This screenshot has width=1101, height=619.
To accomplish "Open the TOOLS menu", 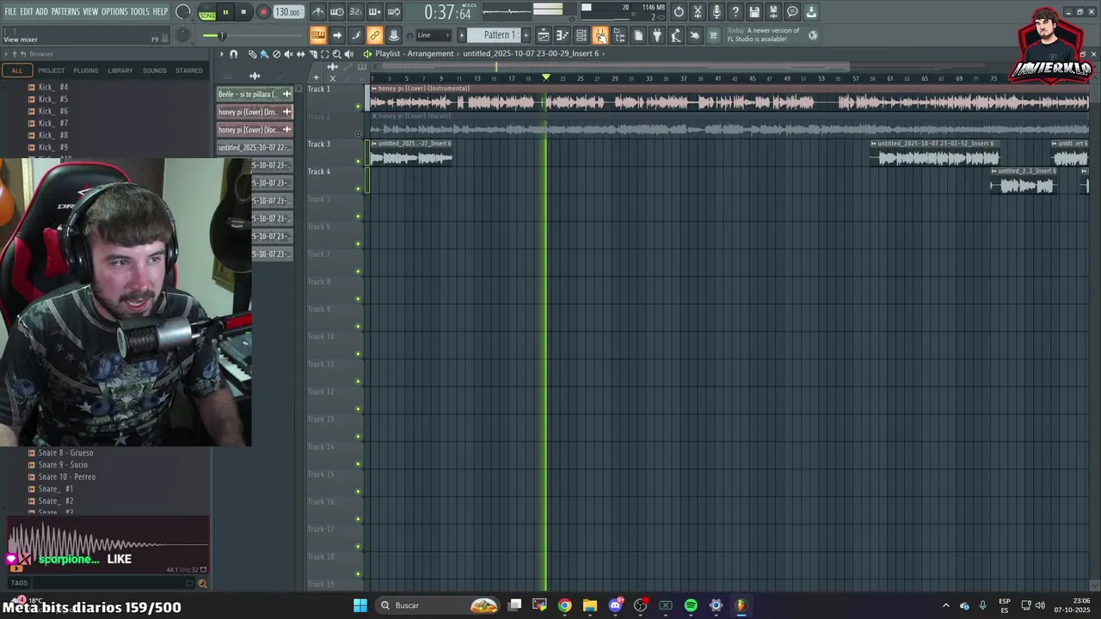I will 139,11.
